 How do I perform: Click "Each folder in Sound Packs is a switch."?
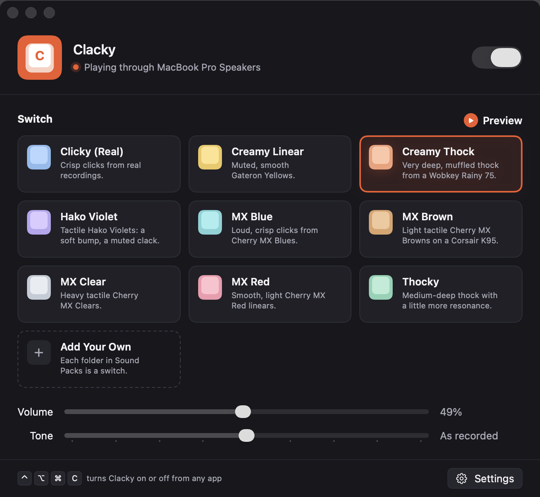point(100,366)
